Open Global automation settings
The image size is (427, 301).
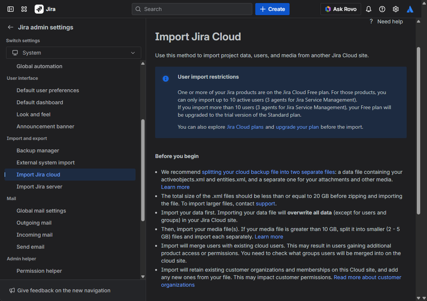39,66
